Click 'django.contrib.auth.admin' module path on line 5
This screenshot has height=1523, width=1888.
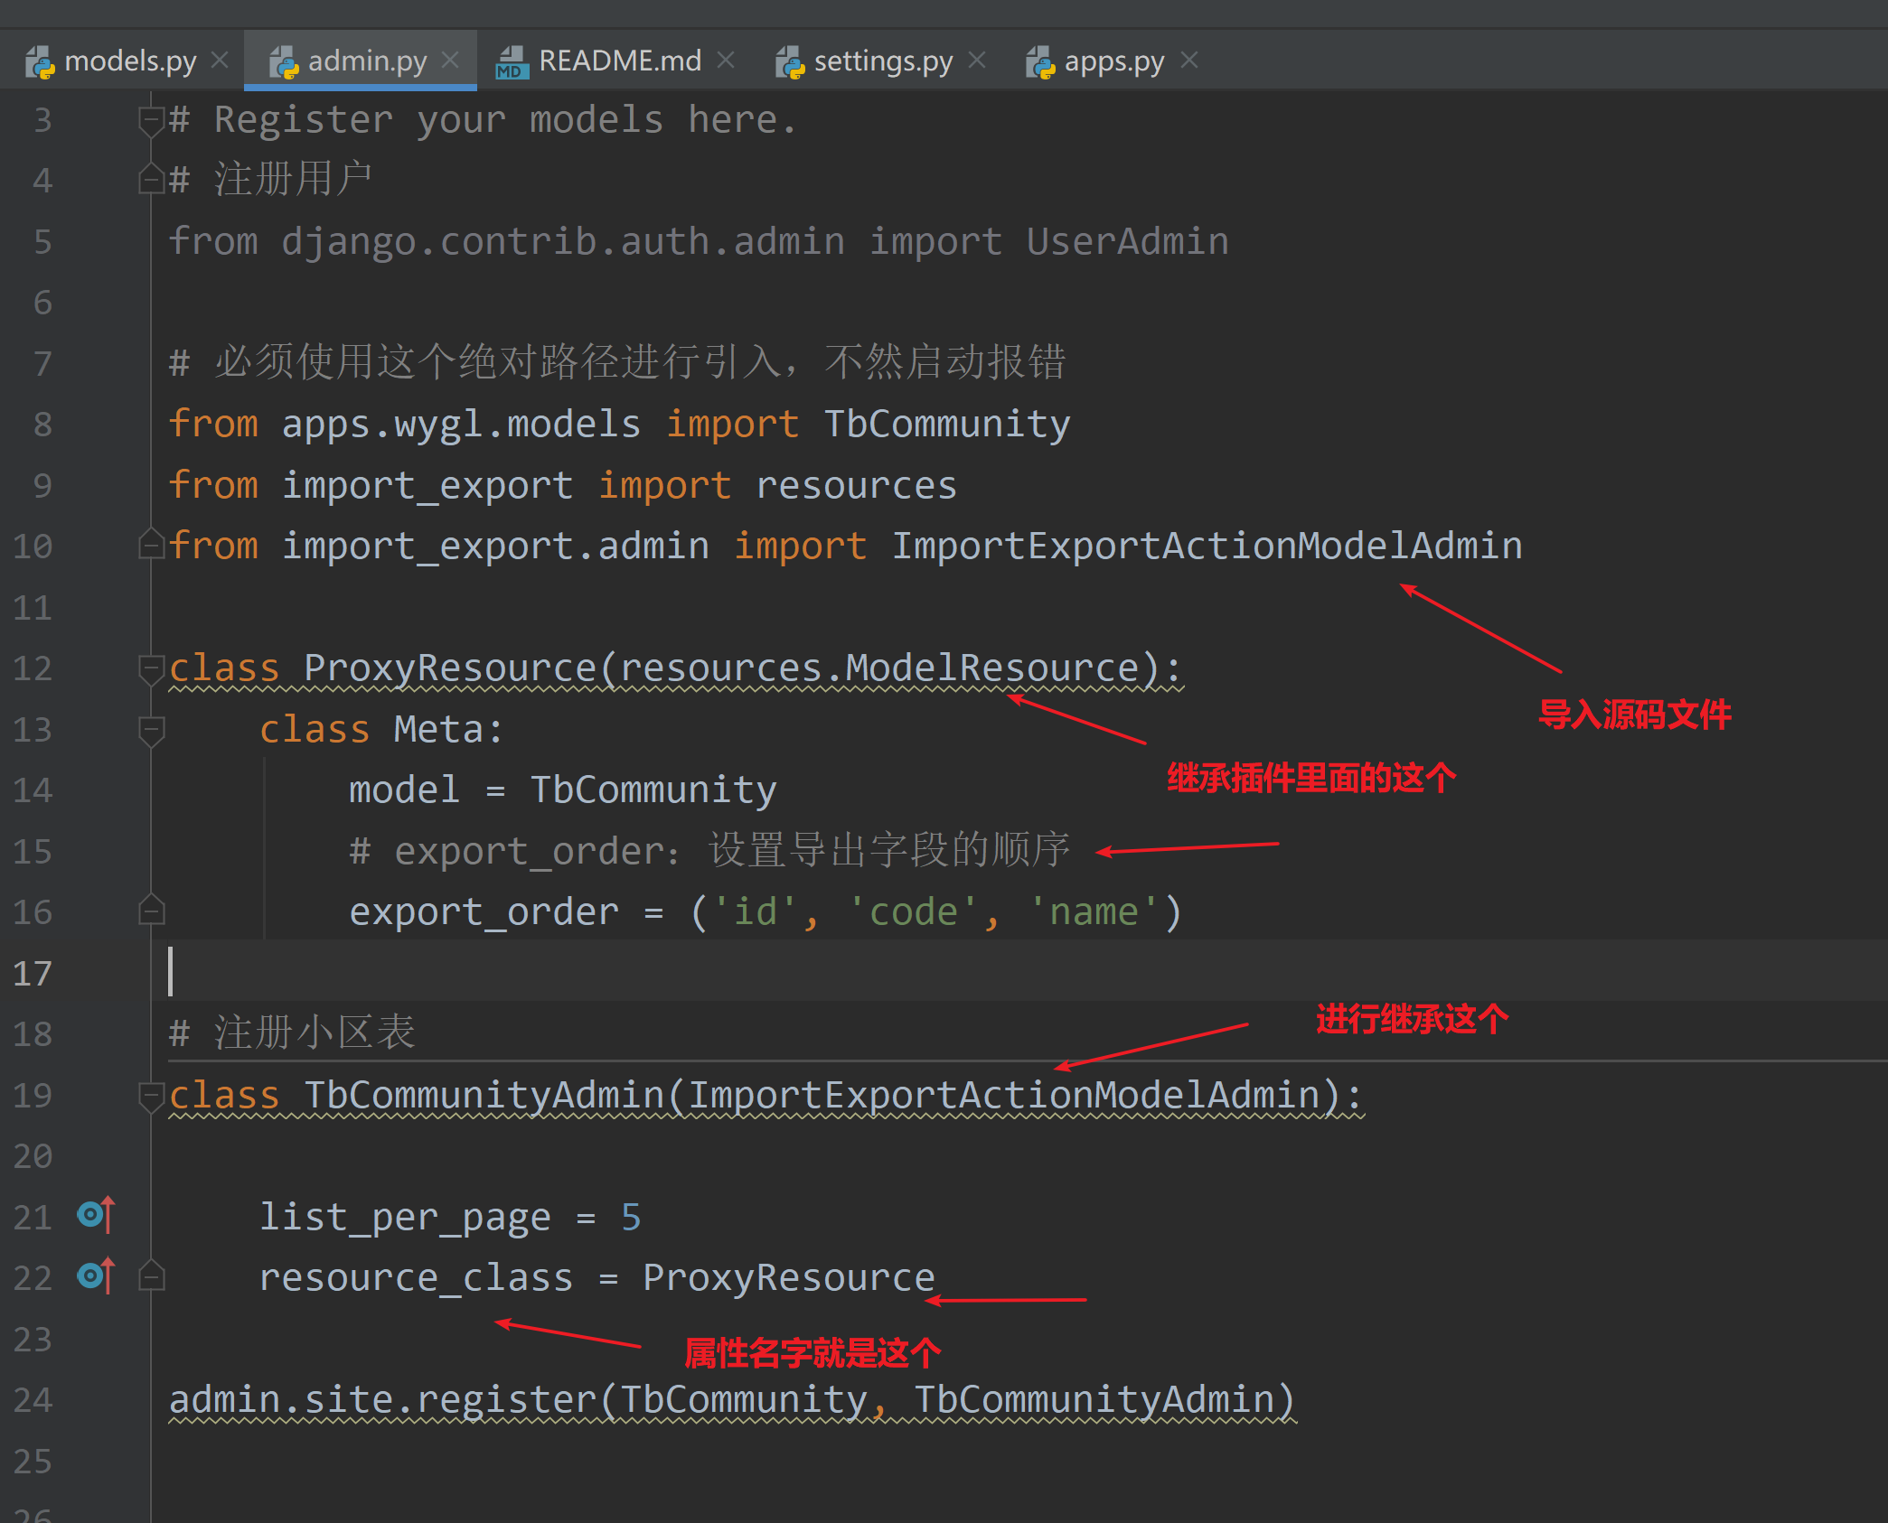(563, 241)
